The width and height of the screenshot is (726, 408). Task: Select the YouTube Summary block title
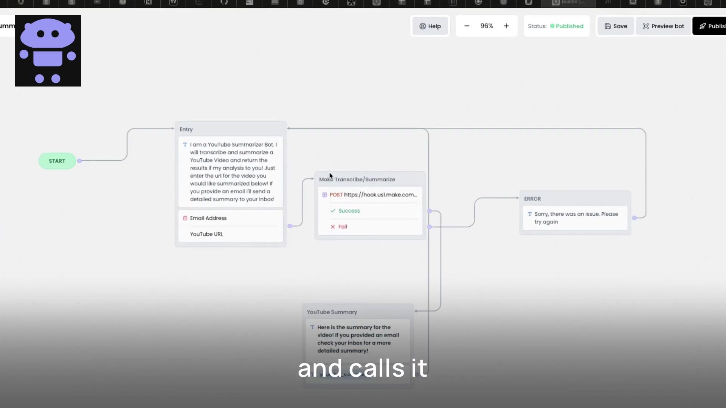click(332, 312)
